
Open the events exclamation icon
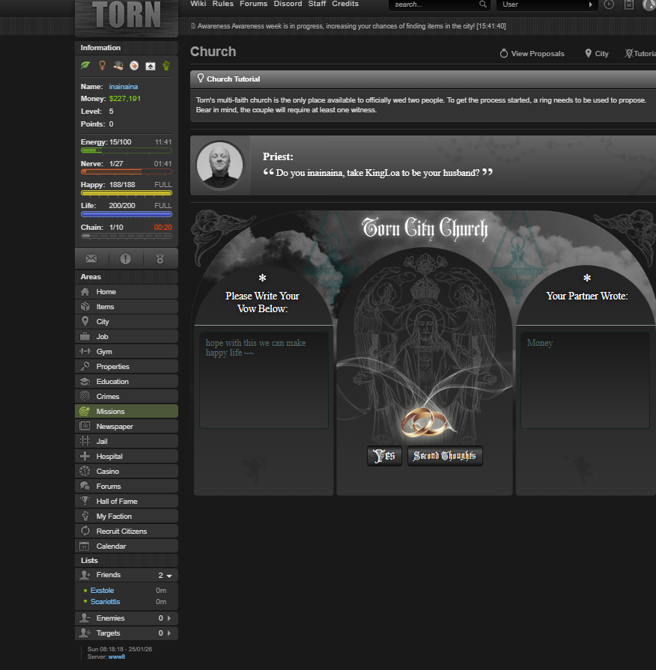[x=126, y=259]
